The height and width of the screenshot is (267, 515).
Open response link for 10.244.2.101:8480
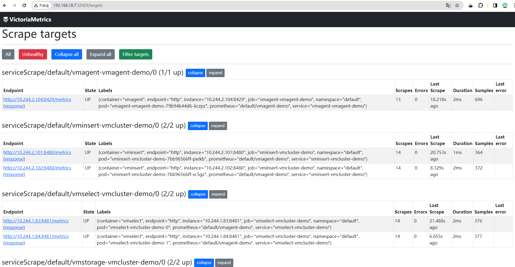14,159
